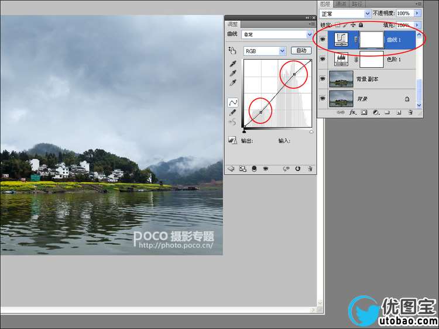Delete layer using Layers panel trash icon
This screenshot has width=439, height=329.
[410, 112]
